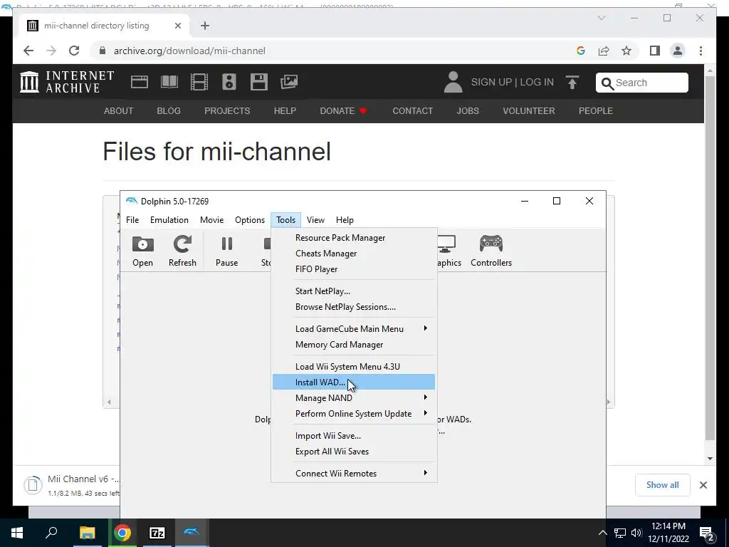
Task: Expand Manage NAND submenu
Action: pos(354,398)
